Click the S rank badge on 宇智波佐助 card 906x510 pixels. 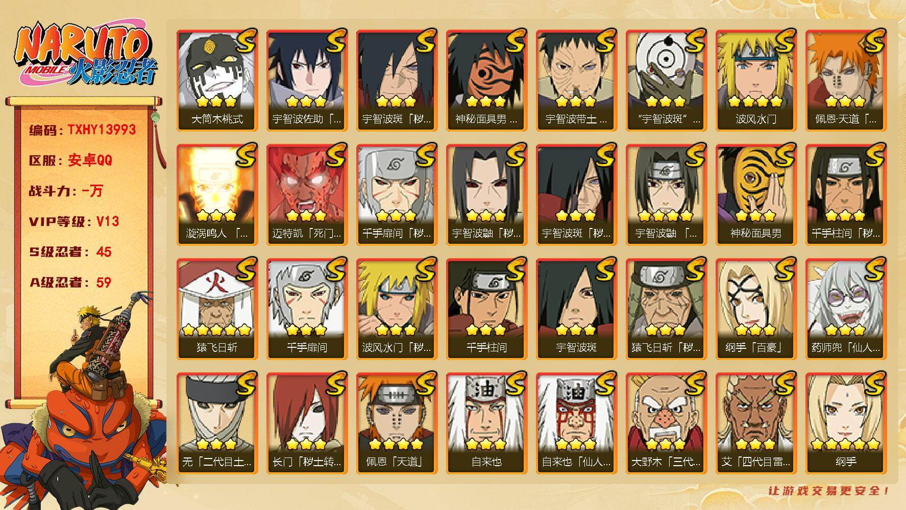336,41
